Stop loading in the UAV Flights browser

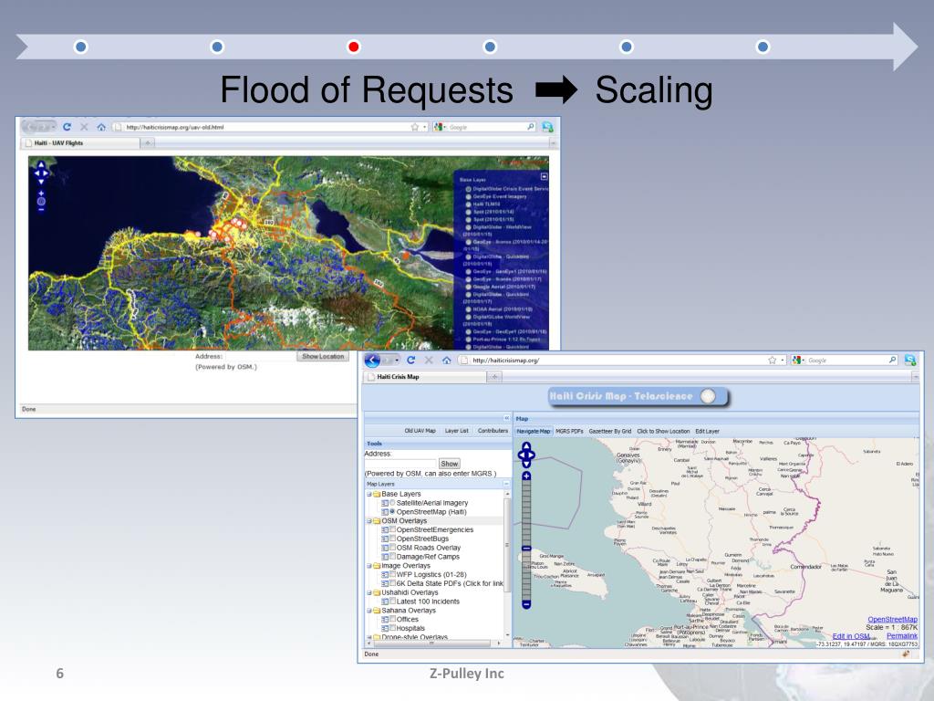click(84, 127)
